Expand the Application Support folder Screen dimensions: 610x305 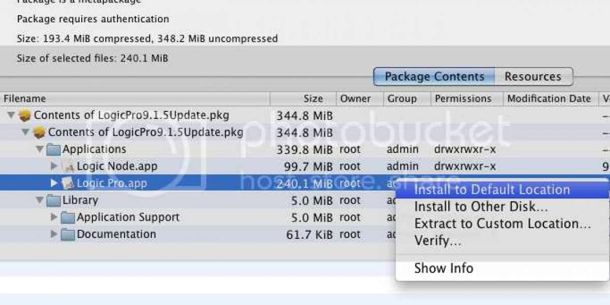coord(54,218)
